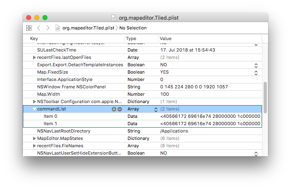Image resolution: width=291 pixels, height=189 pixels.
Task: Expand recentFiles.fileNames array
Action: click(x=34, y=146)
